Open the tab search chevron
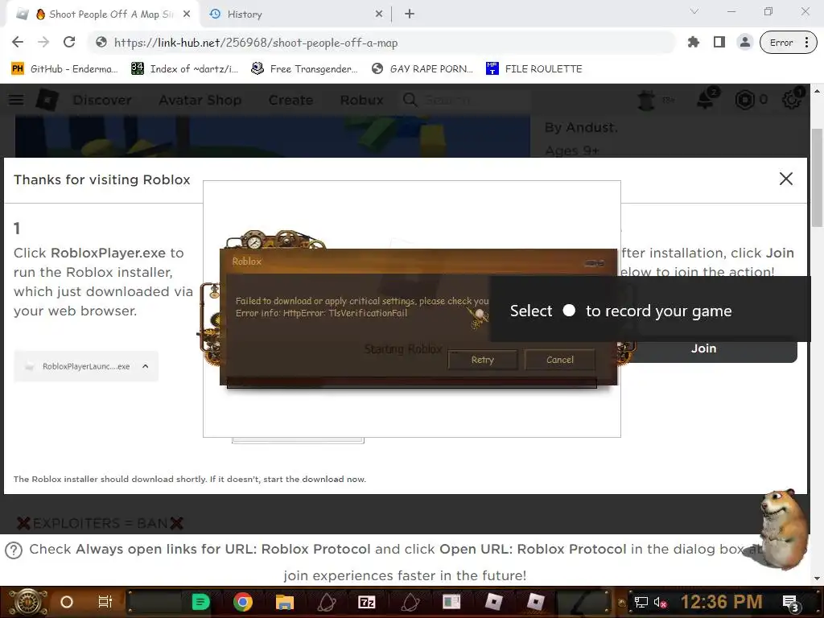Image resolution: width=824 pixels, height=618 pixels. click(694, 11)
